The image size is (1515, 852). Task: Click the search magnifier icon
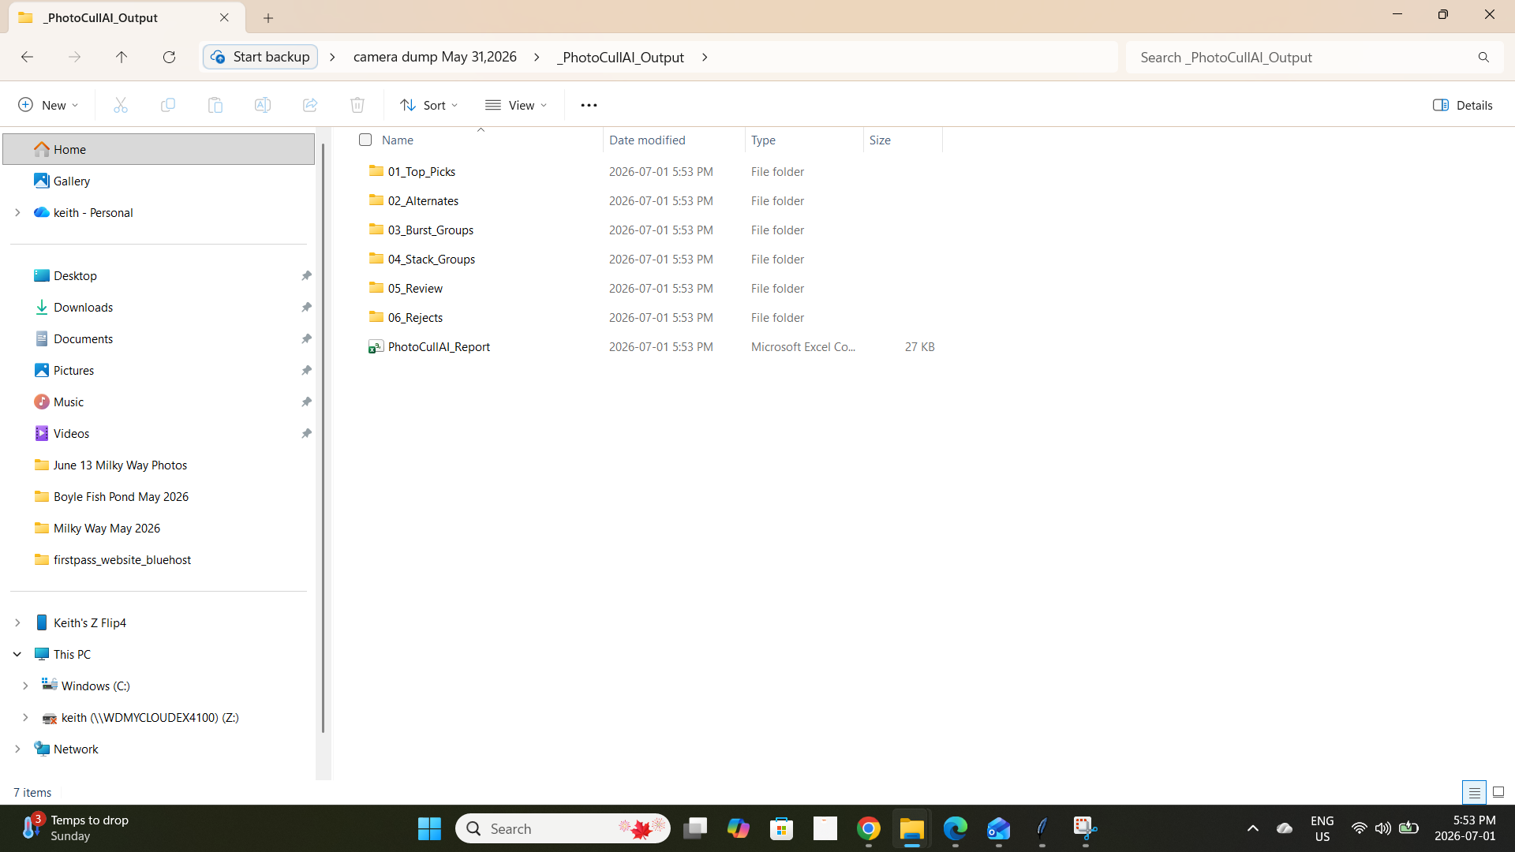[x=1483, y=57]
